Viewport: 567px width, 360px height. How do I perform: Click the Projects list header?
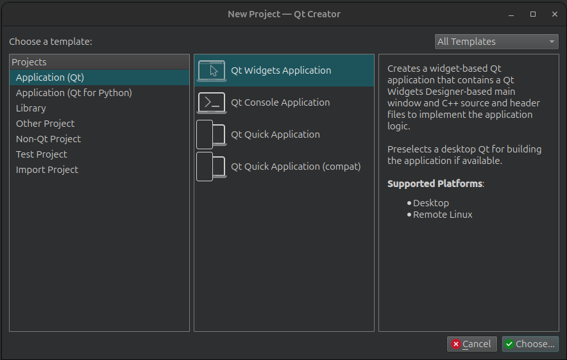coord(99,62)
